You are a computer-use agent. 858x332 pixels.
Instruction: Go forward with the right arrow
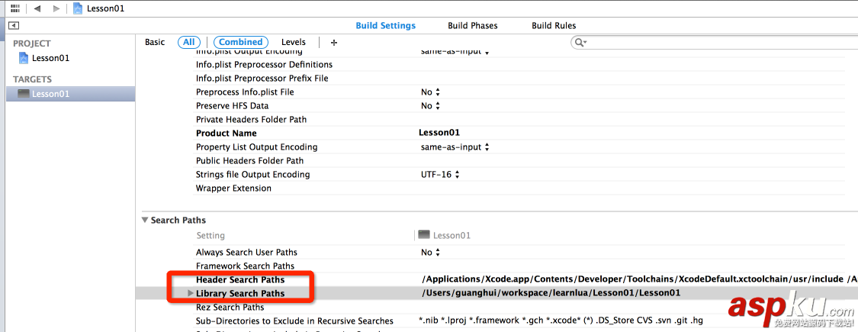[x=56, y=8]
